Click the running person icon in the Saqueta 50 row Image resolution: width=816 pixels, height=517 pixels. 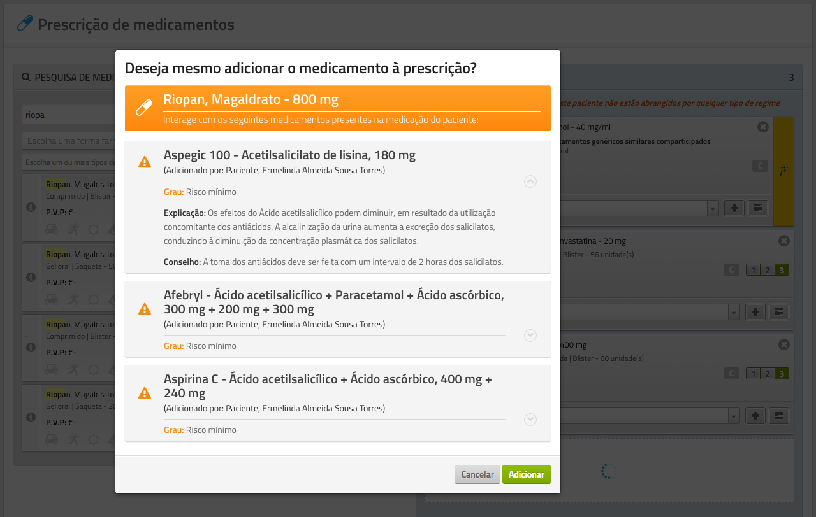coord(73,299)
